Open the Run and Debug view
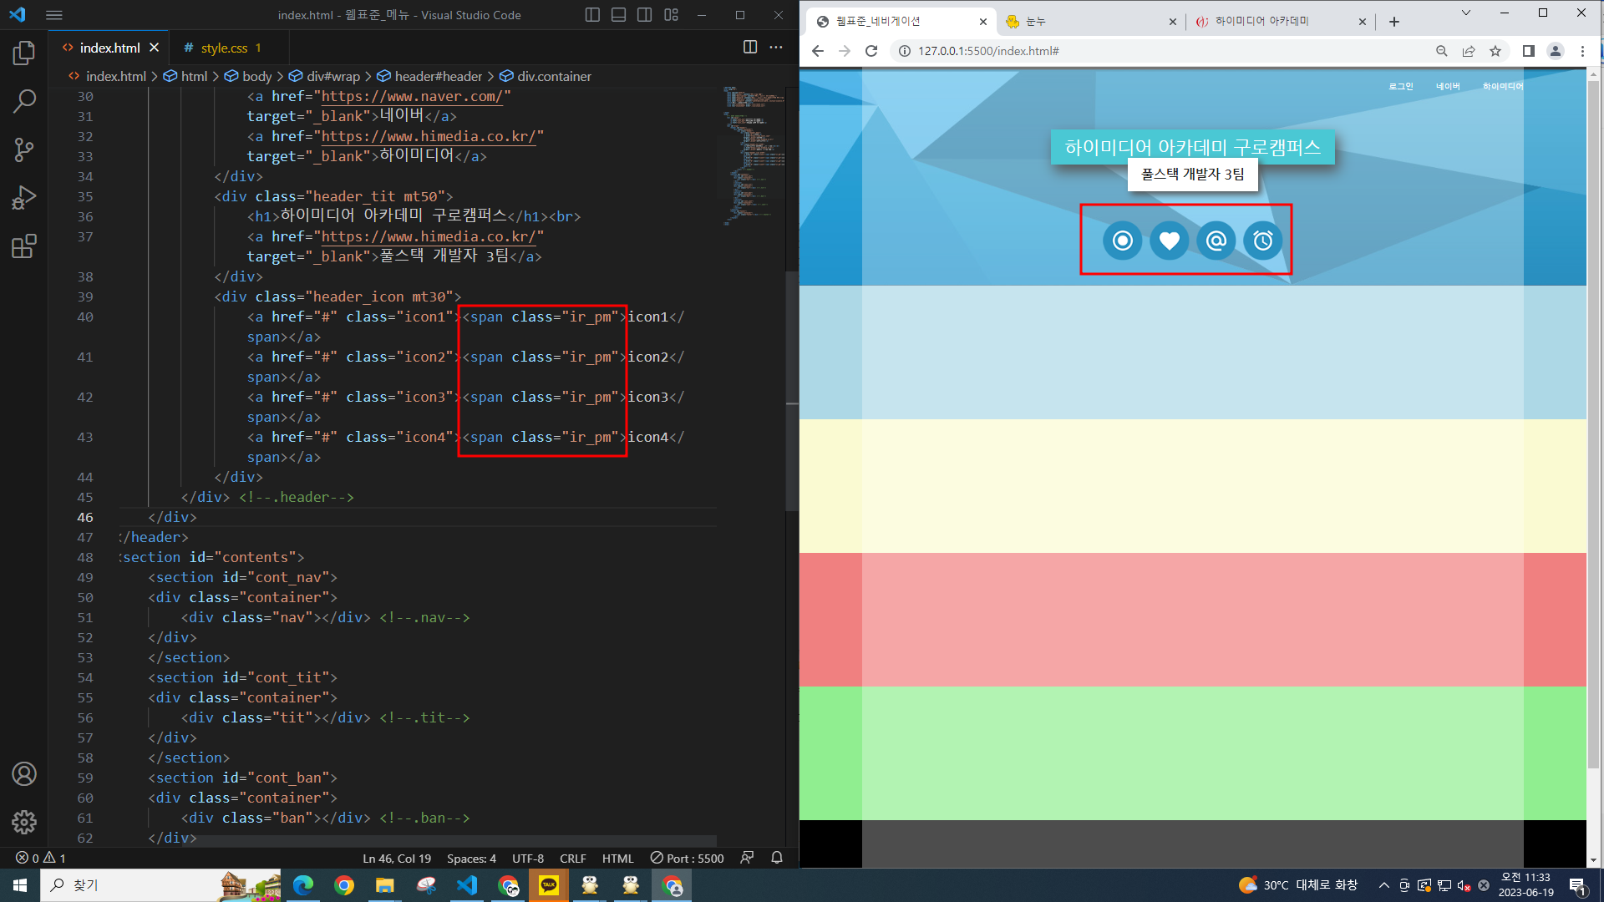 click(24, 198)
